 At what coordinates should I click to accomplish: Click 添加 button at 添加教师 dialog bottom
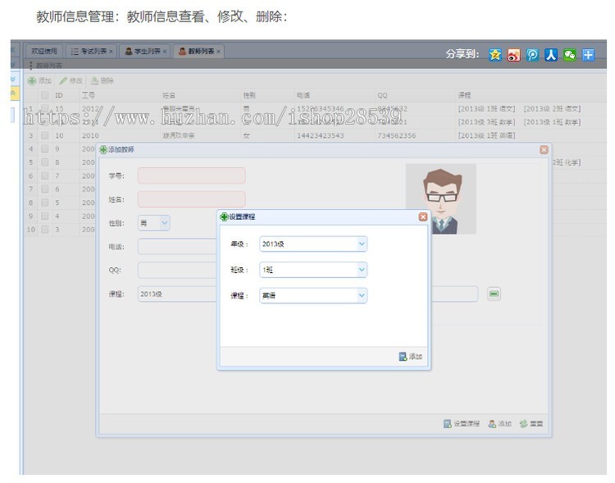click(x=500, y=423)
